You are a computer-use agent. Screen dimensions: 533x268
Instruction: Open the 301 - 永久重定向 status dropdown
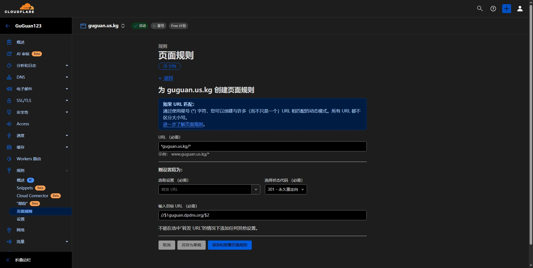(x=286, y=189)
